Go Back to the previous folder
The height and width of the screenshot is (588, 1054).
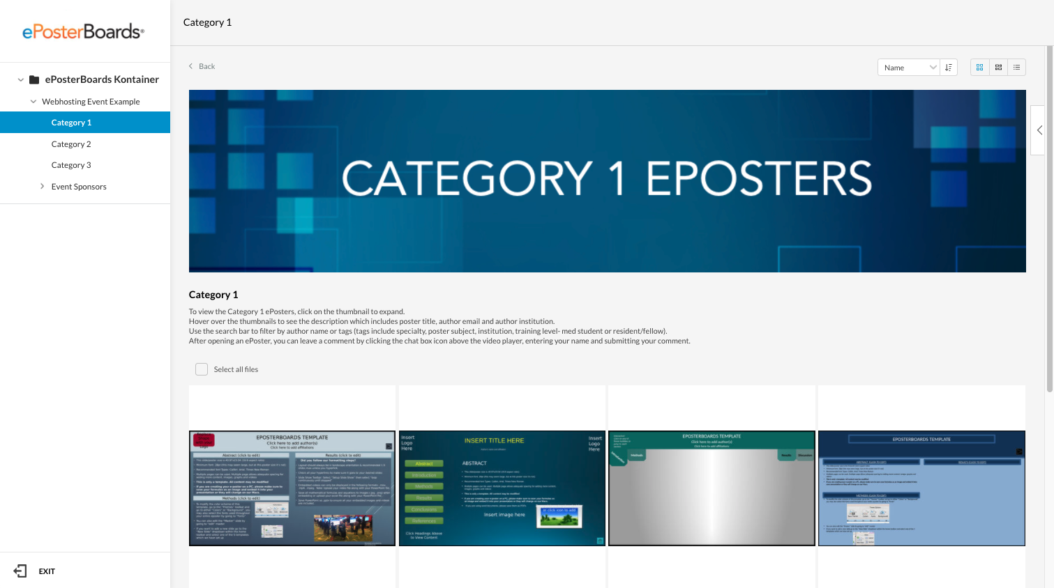click(202, 66)
